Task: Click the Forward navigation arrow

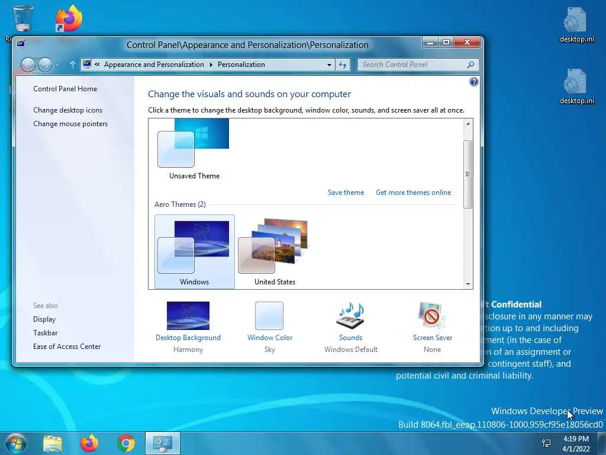Action: point(45,65)
